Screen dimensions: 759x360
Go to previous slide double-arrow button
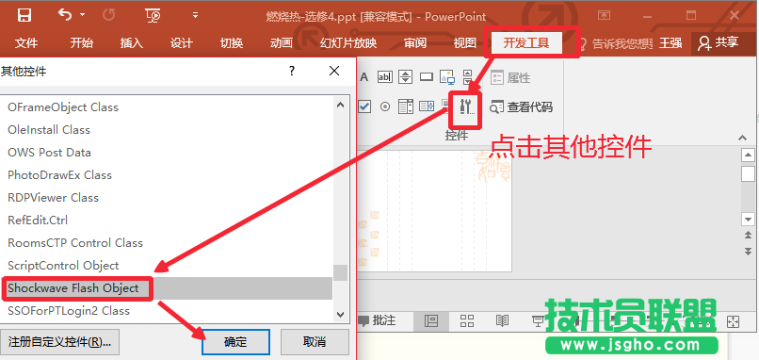[748, 235]
